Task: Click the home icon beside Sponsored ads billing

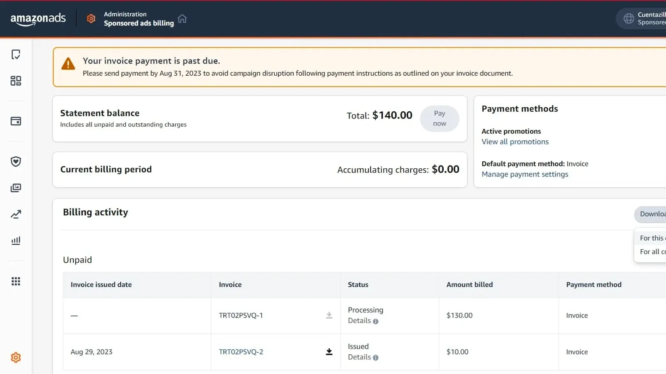Action: click(182, 18)
